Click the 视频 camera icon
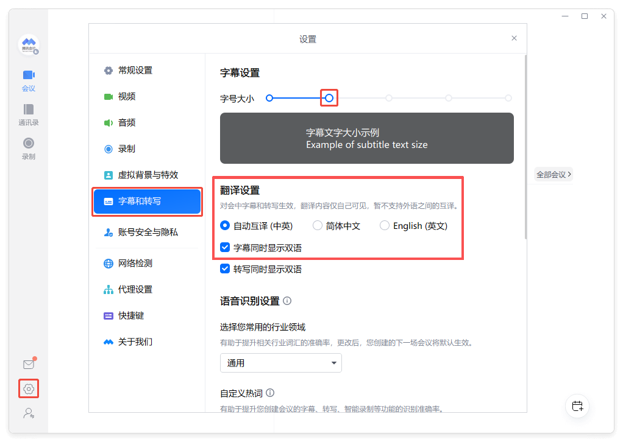This screenshot has height=442, width=623. 108,97
